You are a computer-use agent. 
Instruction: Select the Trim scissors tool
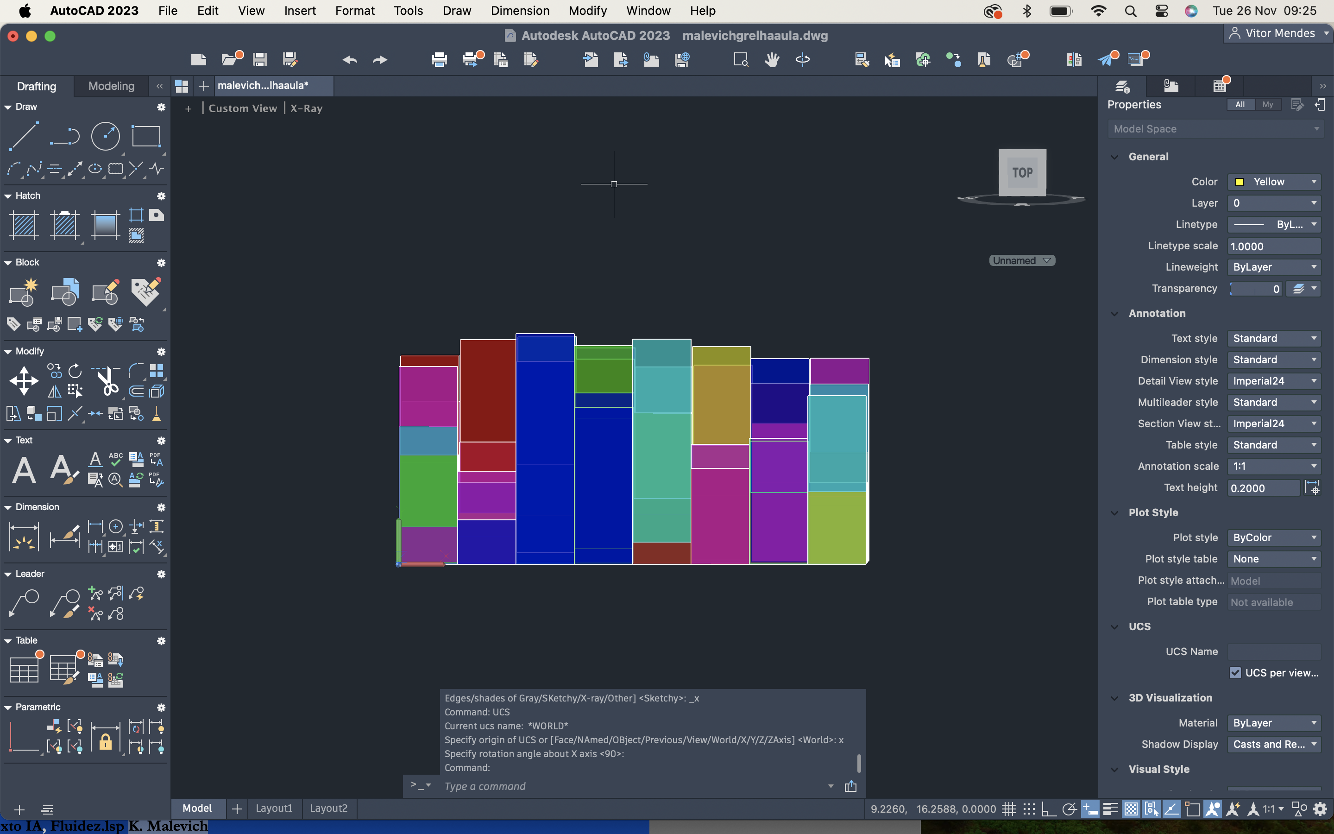point(107,381)
